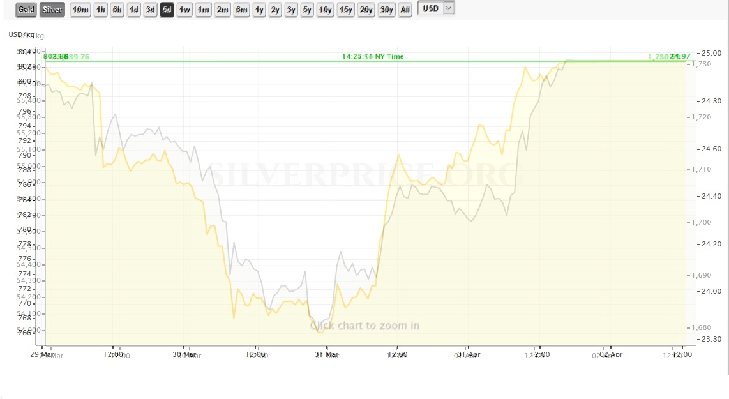Set chart range to 1d

[133, 10]
